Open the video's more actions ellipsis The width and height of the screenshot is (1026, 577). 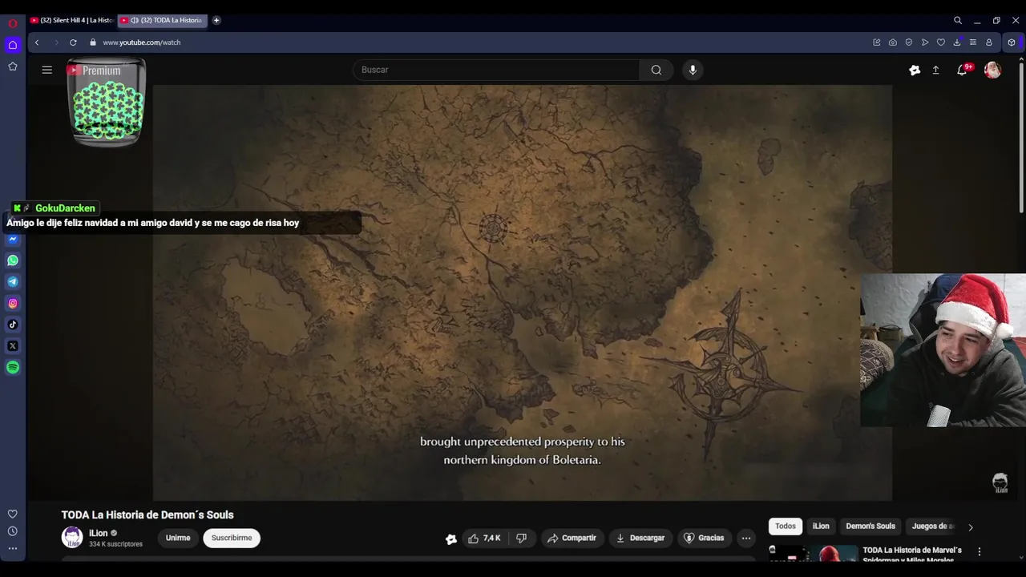click(x=746, y=538)
